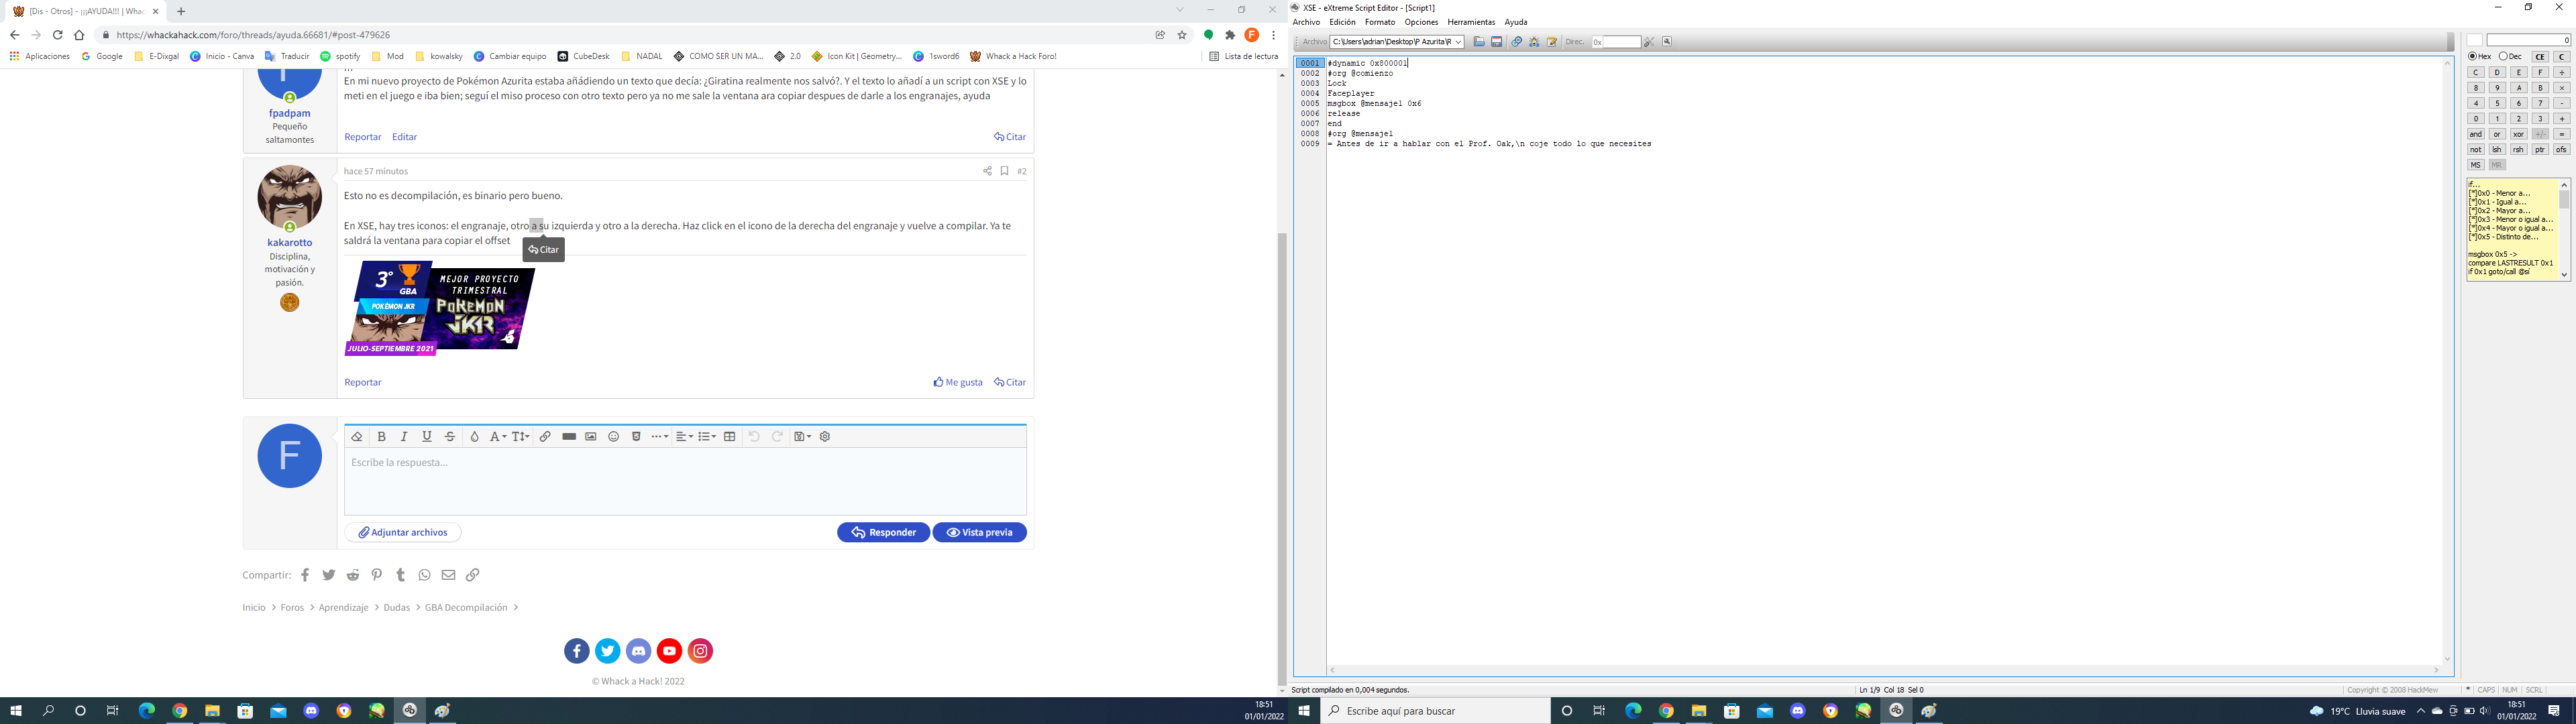Click the decompile tools icon next to Direc. field
Image resolution: width=2576 pixels, height=724 pixels.
[1649, 42]
